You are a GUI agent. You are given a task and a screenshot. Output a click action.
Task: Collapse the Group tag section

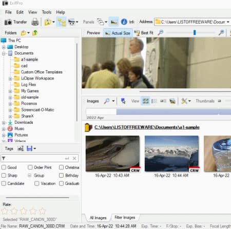[30, 175]
